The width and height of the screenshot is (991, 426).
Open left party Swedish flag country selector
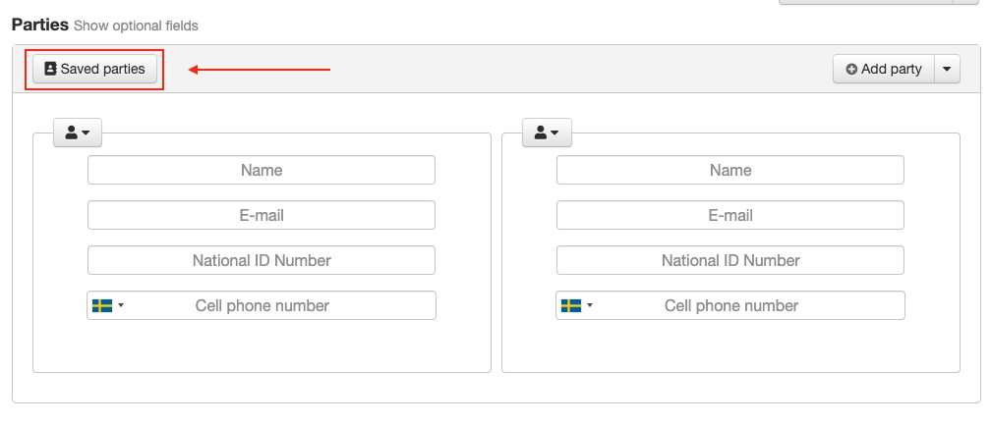(x=108, y=305)
